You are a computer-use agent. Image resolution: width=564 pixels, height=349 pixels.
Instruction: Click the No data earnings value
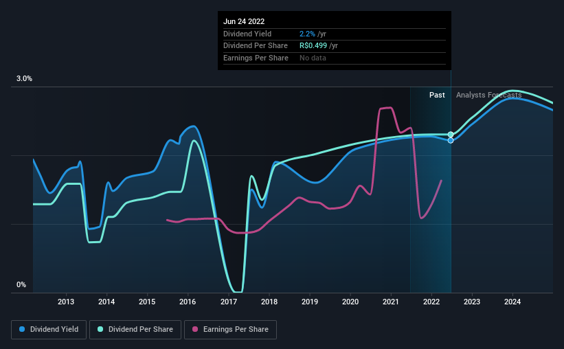click(313, 58)
